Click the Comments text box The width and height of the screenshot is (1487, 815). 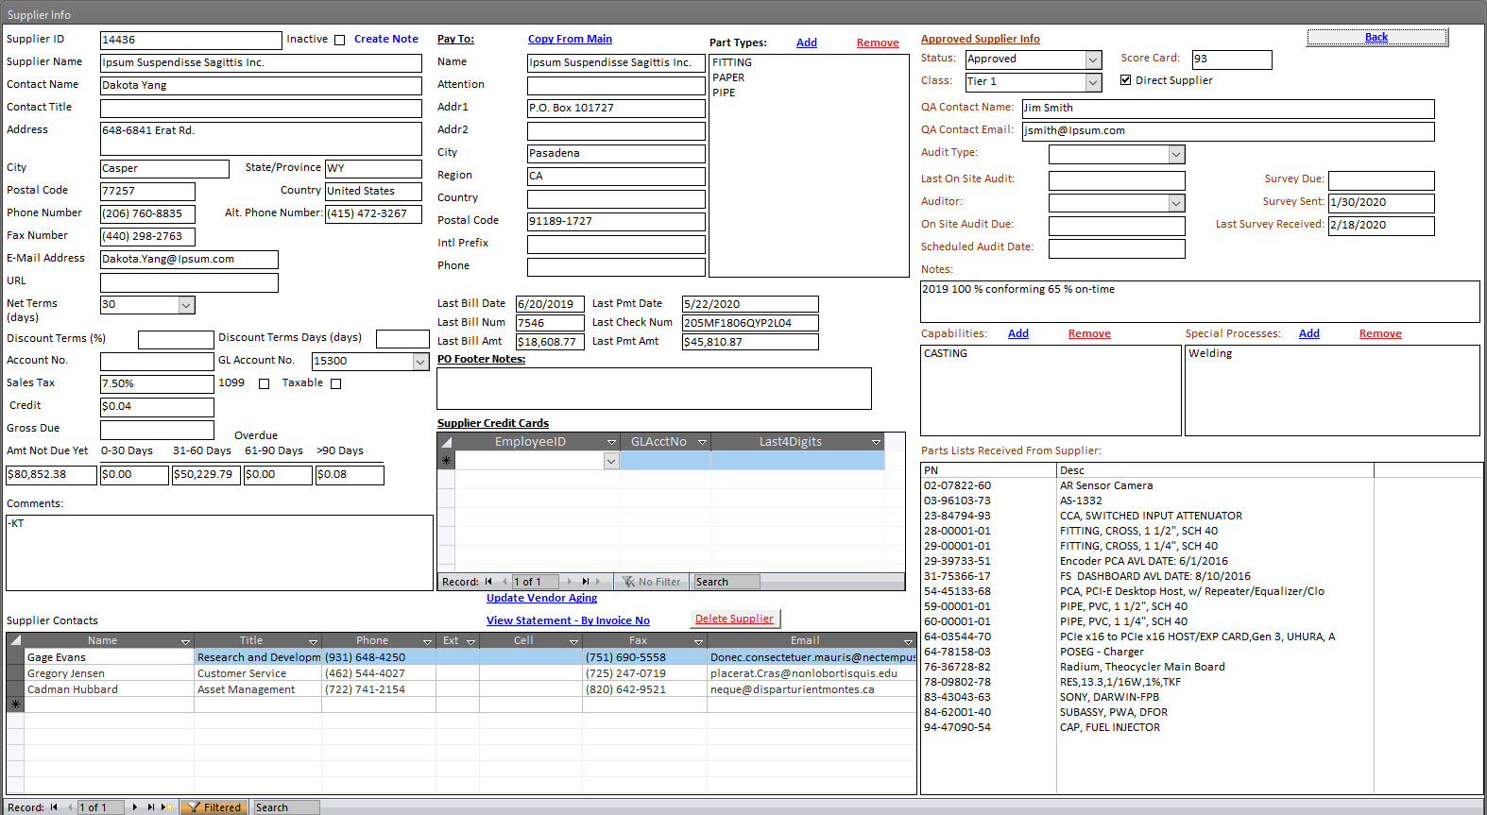(x=219, y=552)
